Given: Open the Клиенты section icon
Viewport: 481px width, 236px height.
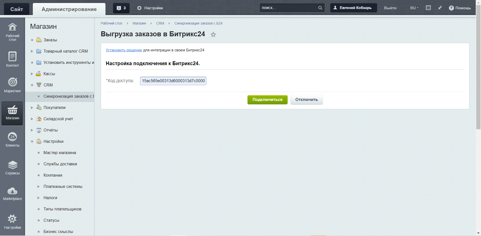Looking at the screenshot, I should [13, 137].
